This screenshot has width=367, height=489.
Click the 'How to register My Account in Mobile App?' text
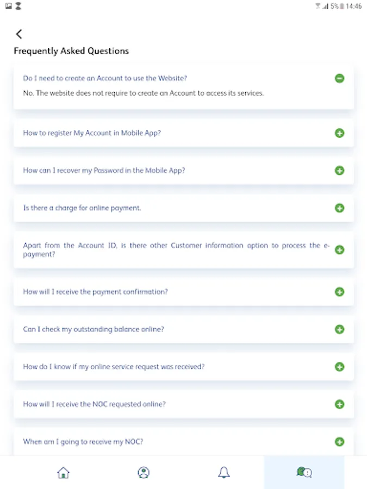pos(92,133)
